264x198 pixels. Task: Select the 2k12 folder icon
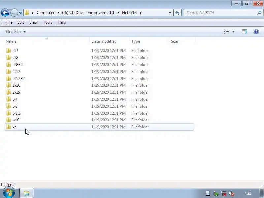[x=8, y=71]
